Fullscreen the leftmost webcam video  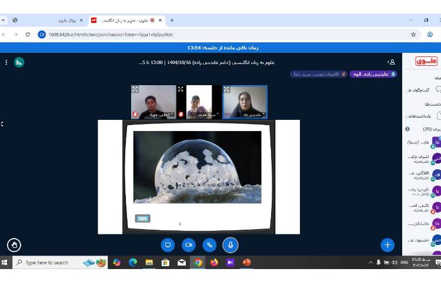135,89
